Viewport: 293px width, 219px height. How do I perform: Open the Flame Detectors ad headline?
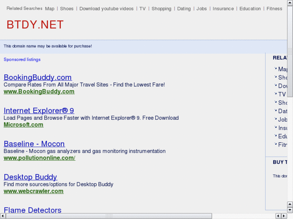click(x=33, y=210)
